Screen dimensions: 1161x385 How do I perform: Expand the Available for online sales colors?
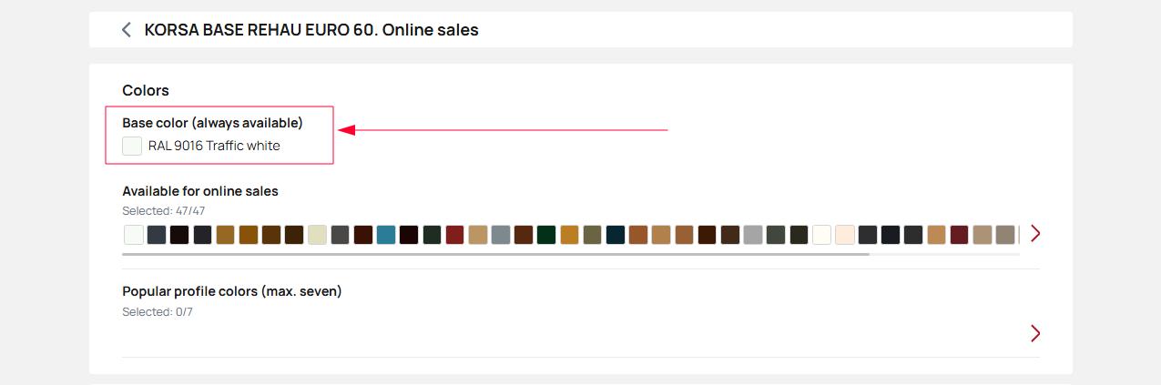point(1034,234)
